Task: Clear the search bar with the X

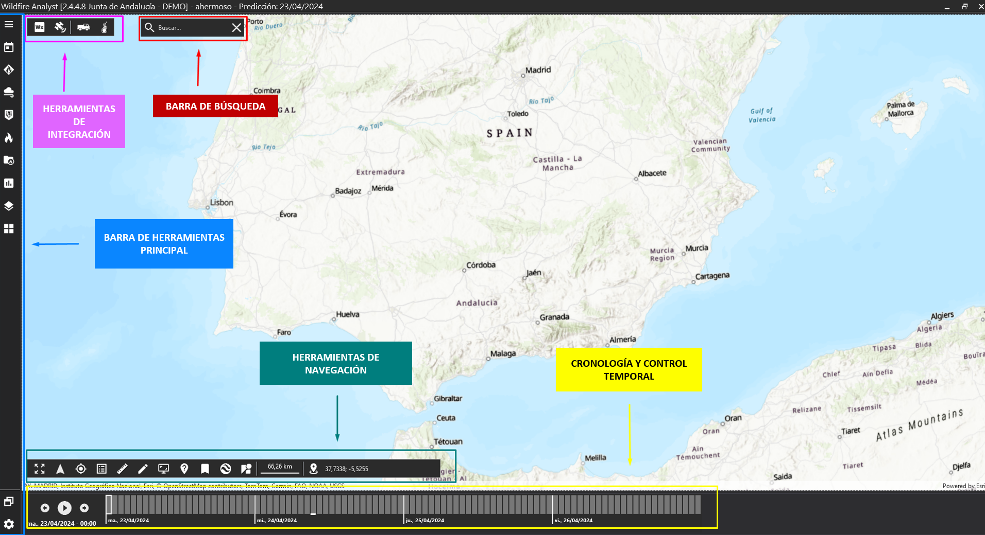Action: point(236,28)
